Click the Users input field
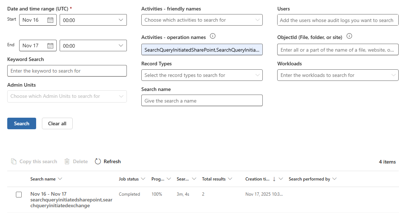This screenshot has height=213, width=399. pos(338,20)
